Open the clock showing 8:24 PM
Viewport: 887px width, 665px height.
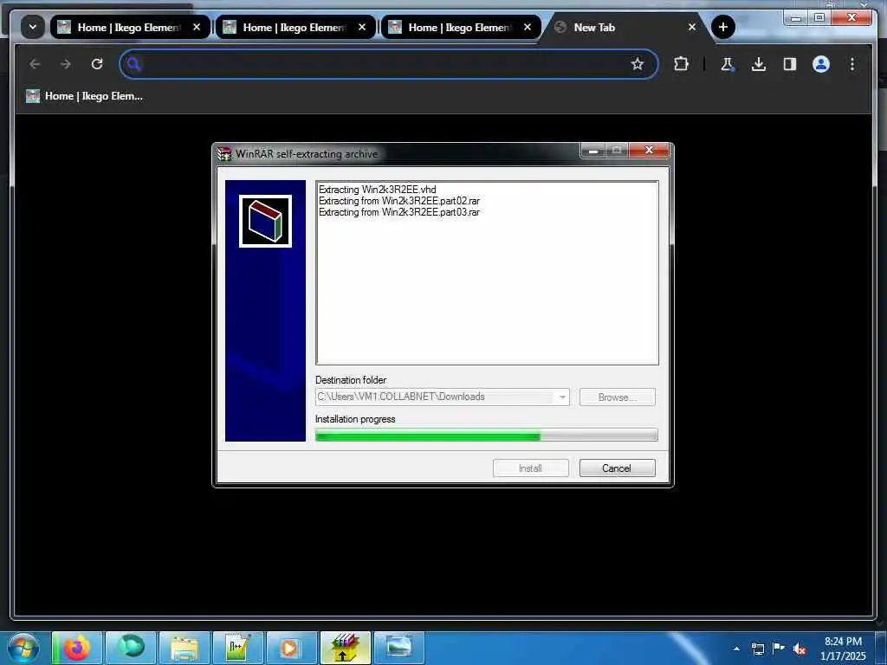[x=843, y=648]
